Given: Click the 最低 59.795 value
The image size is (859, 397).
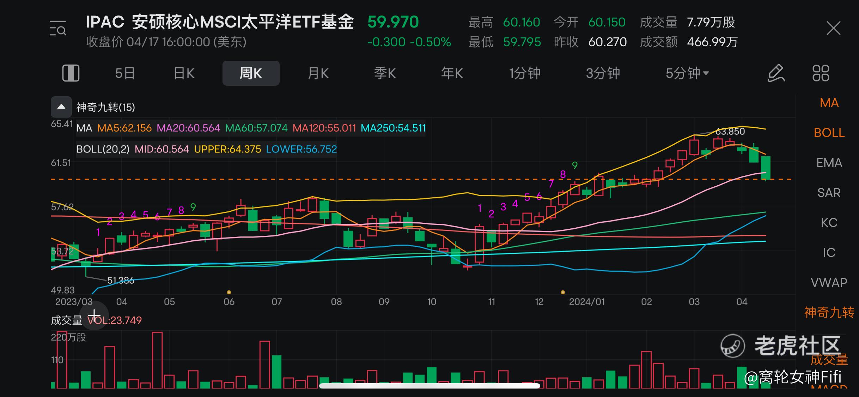Looking at the screenshot, I should [522, 42].
